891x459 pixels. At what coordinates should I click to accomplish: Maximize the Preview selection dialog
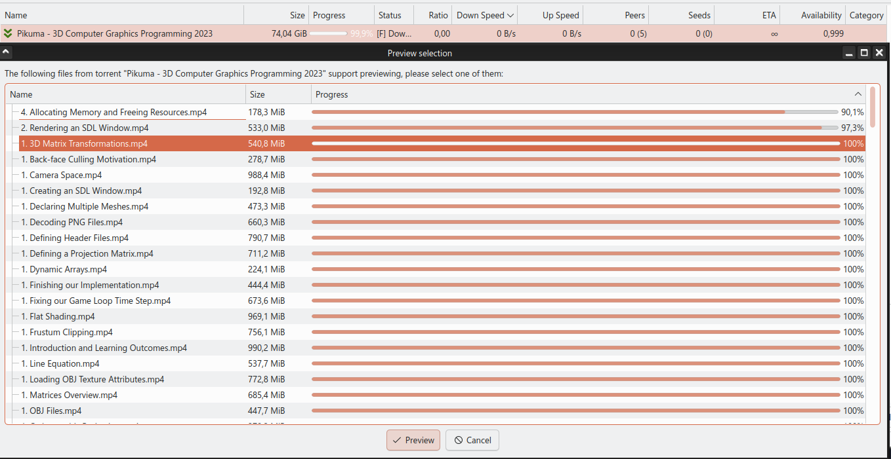pos(864,53)
